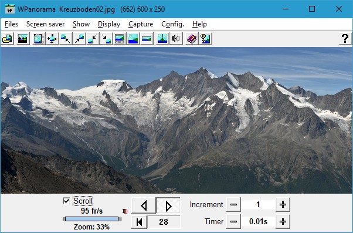This screenshot has height=233, width=353.
Task: Minimize the WPanorama window
Action: [x=286, y=9]
